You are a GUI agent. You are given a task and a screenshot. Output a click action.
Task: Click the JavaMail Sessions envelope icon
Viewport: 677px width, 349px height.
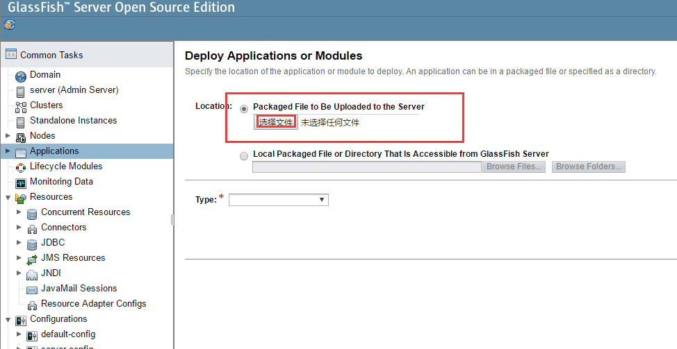(x=32, y=290)
